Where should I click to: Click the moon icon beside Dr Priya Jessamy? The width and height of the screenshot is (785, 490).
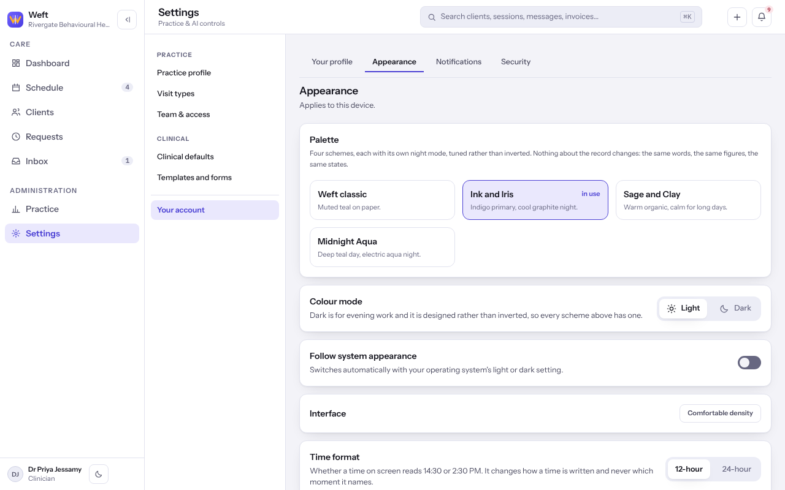[x=99, y=474]
